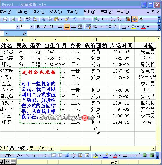Click the Merge and Center icon
Viewport: 162px width, 165px height.
click(x=80, y=27)
